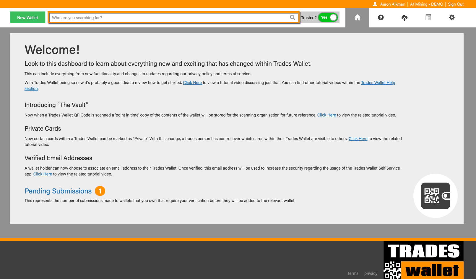476x279 pixels.
Task: Open Verified Email tutorial Click Here link
Action: [43, 174]
